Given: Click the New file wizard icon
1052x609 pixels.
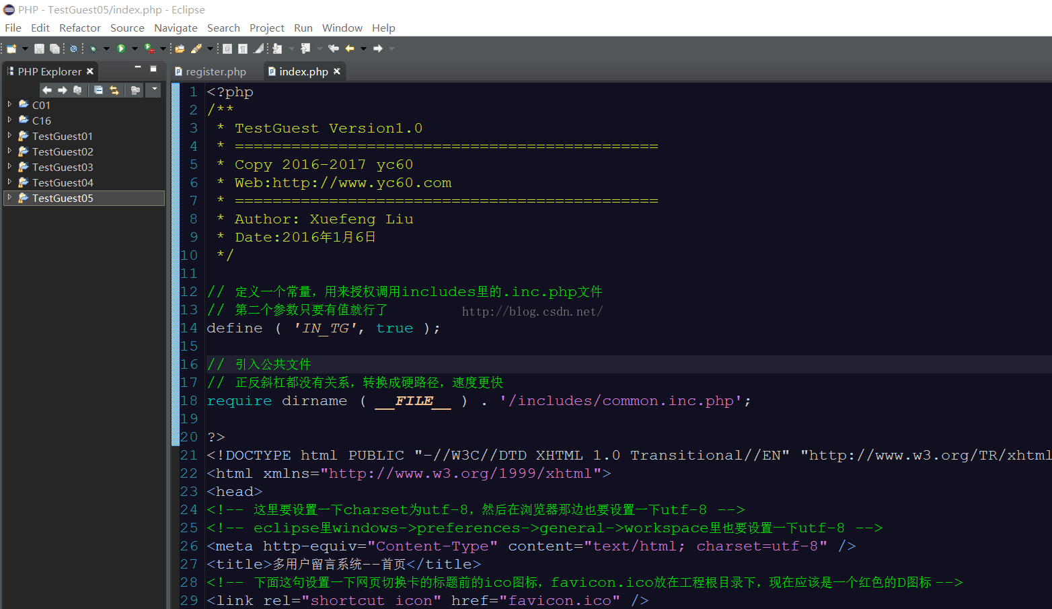Looking at the screenshot, I should (11, 48).
